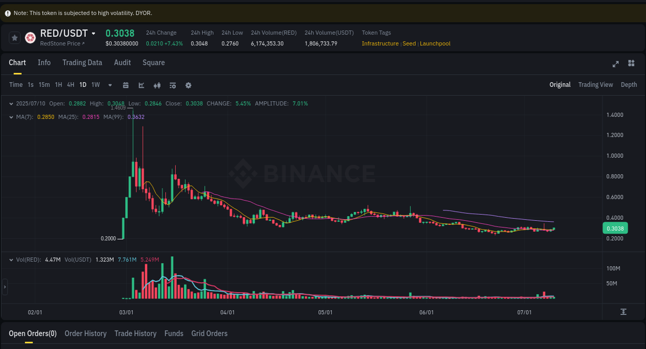
Task: Enter fullscreen using expand arrows icon
Action: [616, 64]
